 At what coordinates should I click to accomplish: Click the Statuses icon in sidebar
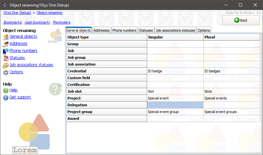(5, 58)
